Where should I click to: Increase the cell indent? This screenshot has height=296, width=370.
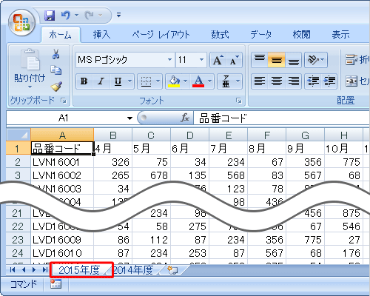[329, 81]
